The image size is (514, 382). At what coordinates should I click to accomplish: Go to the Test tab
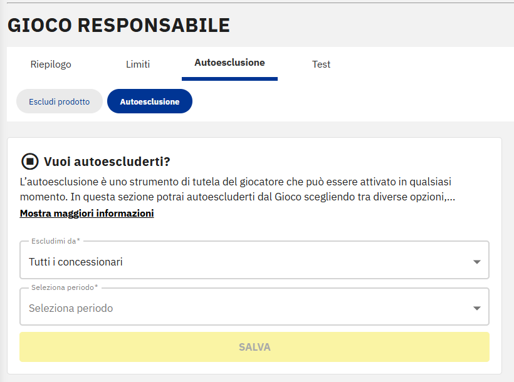coord(321,64)
